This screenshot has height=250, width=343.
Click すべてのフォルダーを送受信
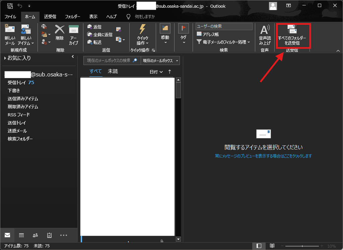pyautogui.click(x=292, y=35)
